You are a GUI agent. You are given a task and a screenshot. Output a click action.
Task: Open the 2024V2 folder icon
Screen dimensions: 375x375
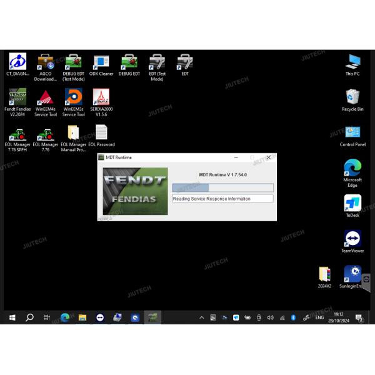click(324, 275)
